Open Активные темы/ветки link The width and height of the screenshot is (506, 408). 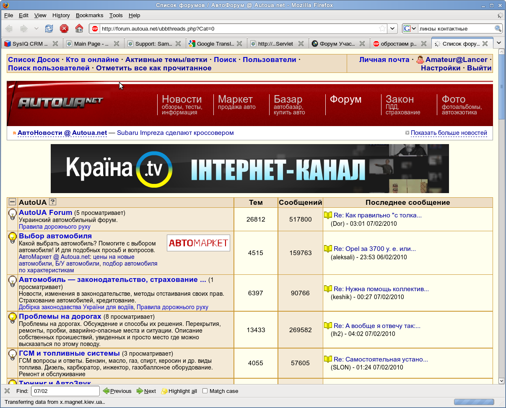(x=166, y=59)
